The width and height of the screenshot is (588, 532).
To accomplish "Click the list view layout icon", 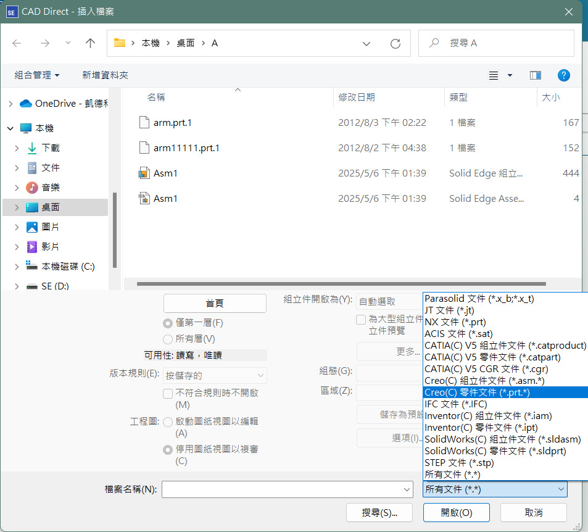I will 494,75.
